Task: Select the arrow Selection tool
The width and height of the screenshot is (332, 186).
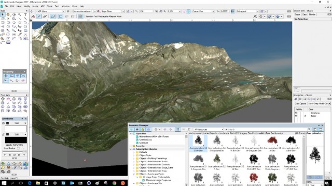Action: coord(3,14)
